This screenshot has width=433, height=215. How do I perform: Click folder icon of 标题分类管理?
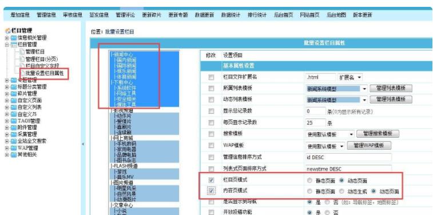[x=14, y=87]
